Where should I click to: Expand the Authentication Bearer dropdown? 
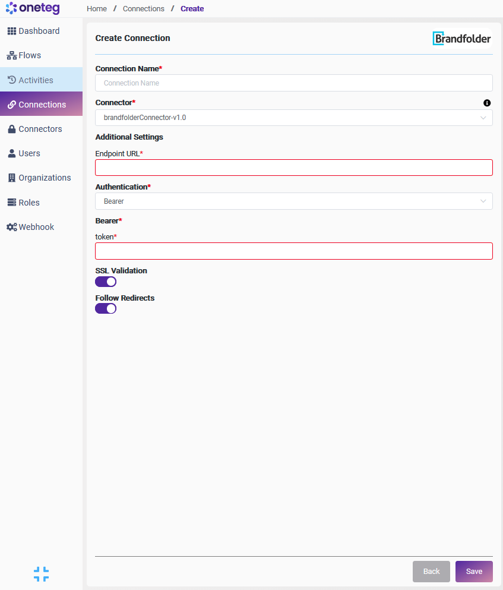[293, 201]
